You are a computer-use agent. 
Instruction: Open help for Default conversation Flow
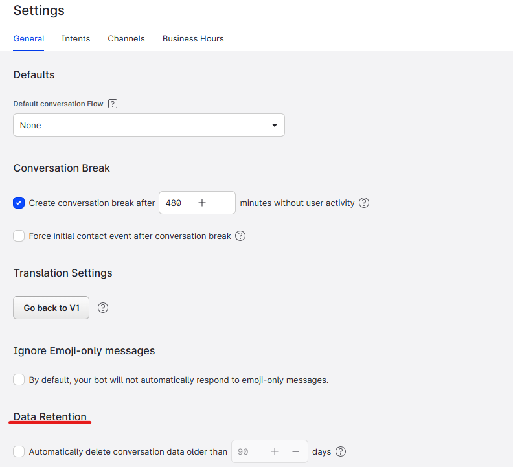[x=113, y=104]
